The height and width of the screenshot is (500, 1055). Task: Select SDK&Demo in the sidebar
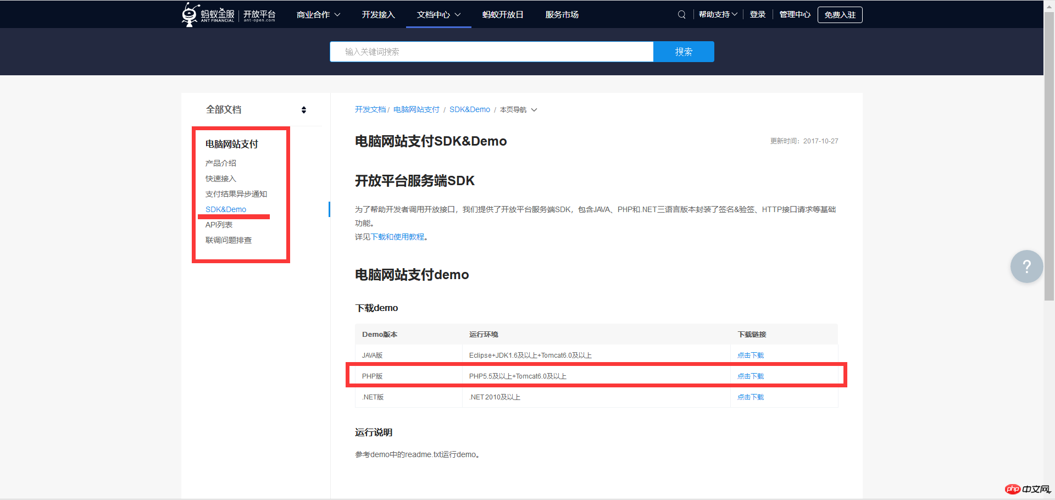226,209
